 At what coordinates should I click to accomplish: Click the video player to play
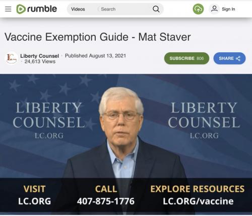pos(126,144)
